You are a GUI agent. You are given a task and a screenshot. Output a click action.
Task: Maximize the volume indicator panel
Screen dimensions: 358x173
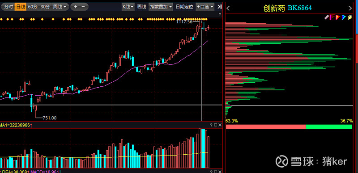(216, 125)
